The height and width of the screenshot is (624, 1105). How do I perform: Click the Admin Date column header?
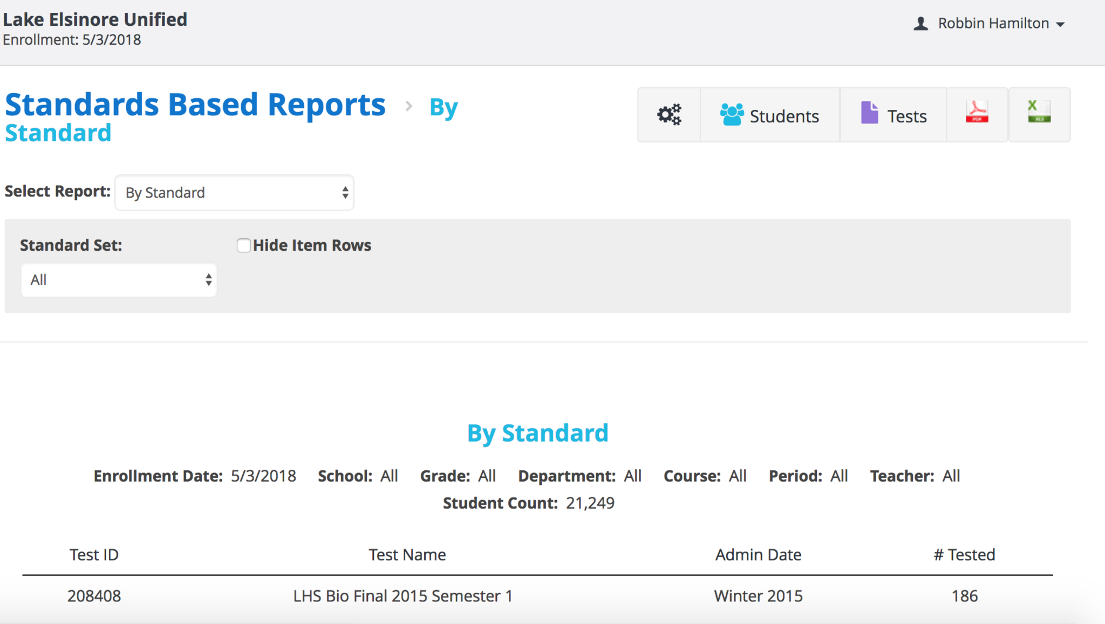click(x=758, y=554)
